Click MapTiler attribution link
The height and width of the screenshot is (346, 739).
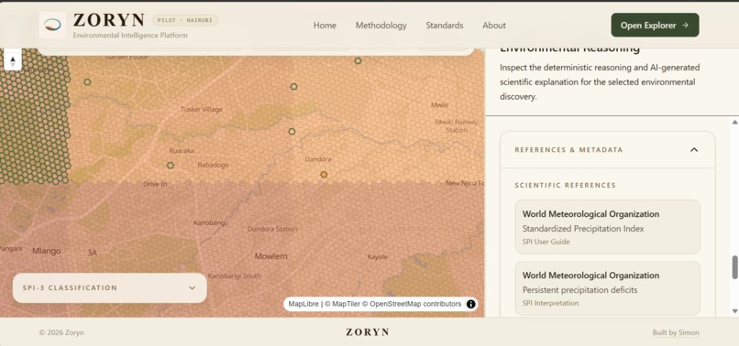[x=342, y=304]
